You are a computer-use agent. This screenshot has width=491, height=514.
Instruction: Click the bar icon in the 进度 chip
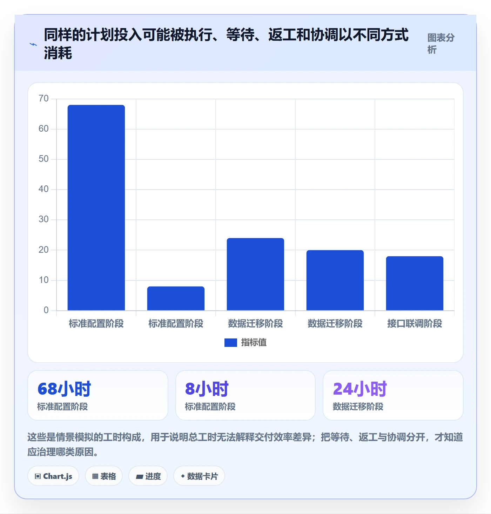[x=140, y=476]
